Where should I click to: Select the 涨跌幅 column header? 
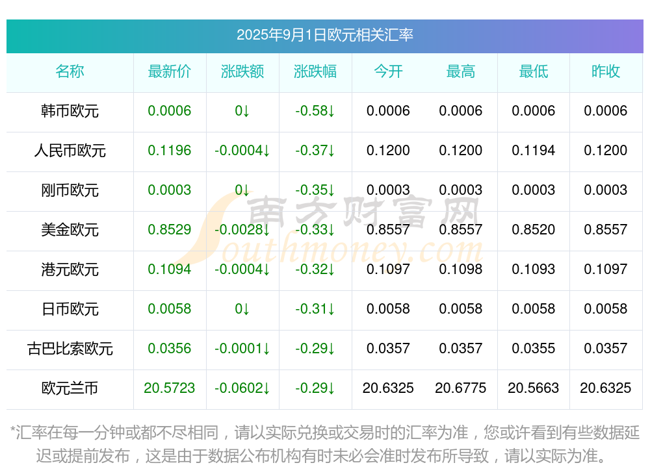point(315,71)
